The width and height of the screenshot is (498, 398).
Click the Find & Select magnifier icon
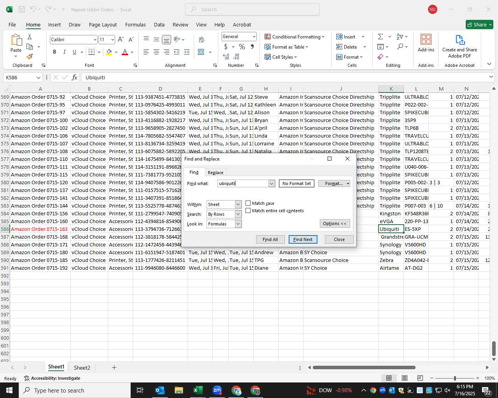(x=400, y=47)
